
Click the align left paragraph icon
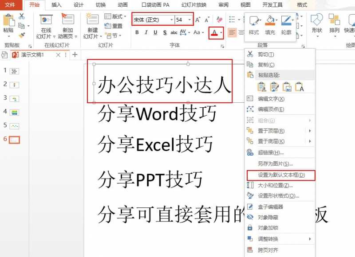coord(232,32)
